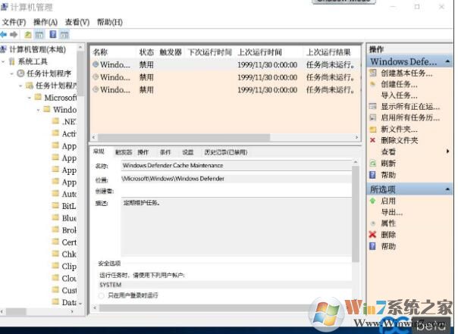Open the toolbar Help book icon
The image size is (458, 334).
(x=53, y=35)
